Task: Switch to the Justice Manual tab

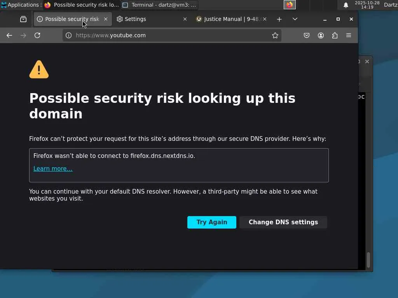Action: (x=229, y=19)
